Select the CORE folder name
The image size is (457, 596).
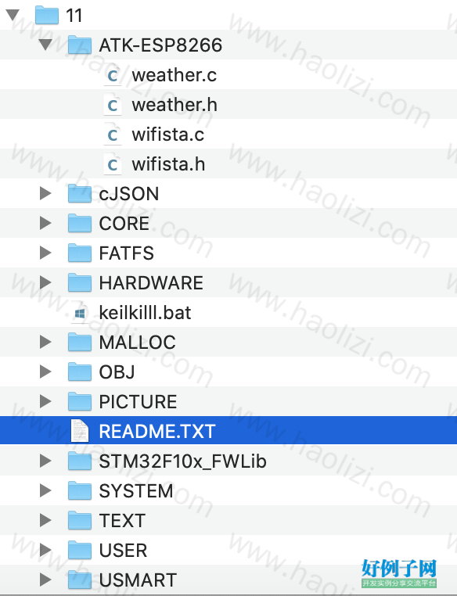[124, 224]
